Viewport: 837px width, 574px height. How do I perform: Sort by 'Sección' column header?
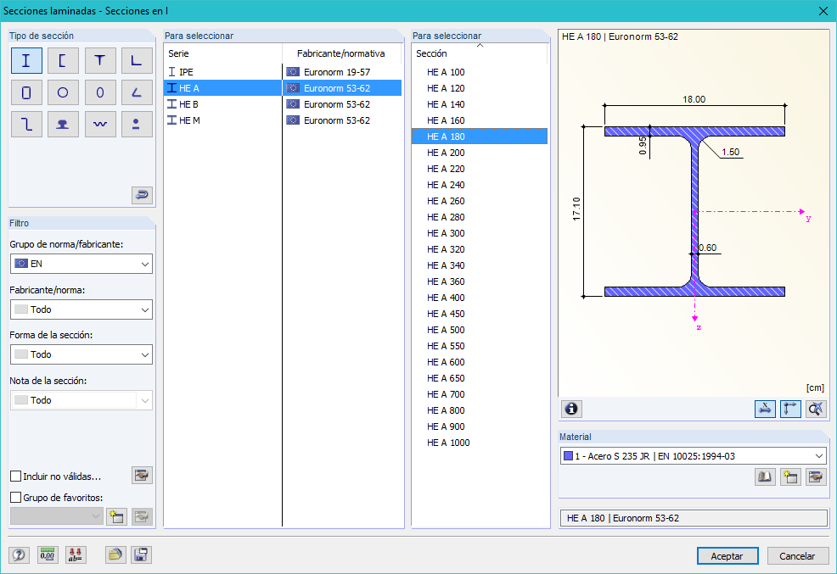[x=480, y=53]
